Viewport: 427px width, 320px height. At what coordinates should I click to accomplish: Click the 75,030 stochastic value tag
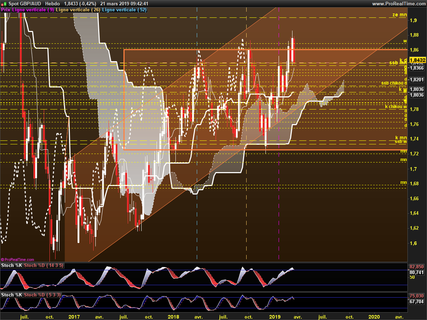tap(417, 296)
